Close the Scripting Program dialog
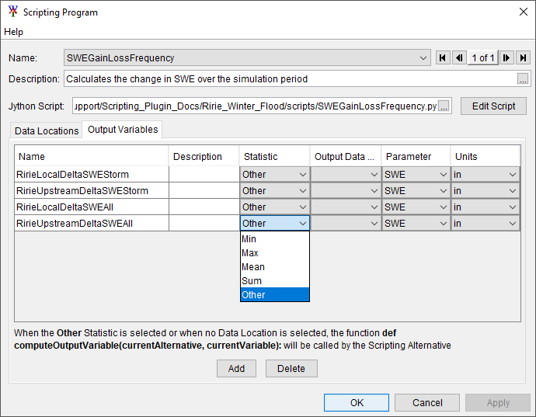536x417 pixels. point(521,12)
